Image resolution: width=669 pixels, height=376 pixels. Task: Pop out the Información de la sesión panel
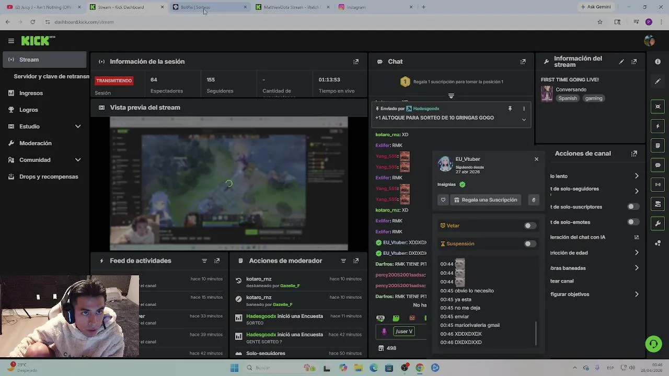click(x=356, y=62)
